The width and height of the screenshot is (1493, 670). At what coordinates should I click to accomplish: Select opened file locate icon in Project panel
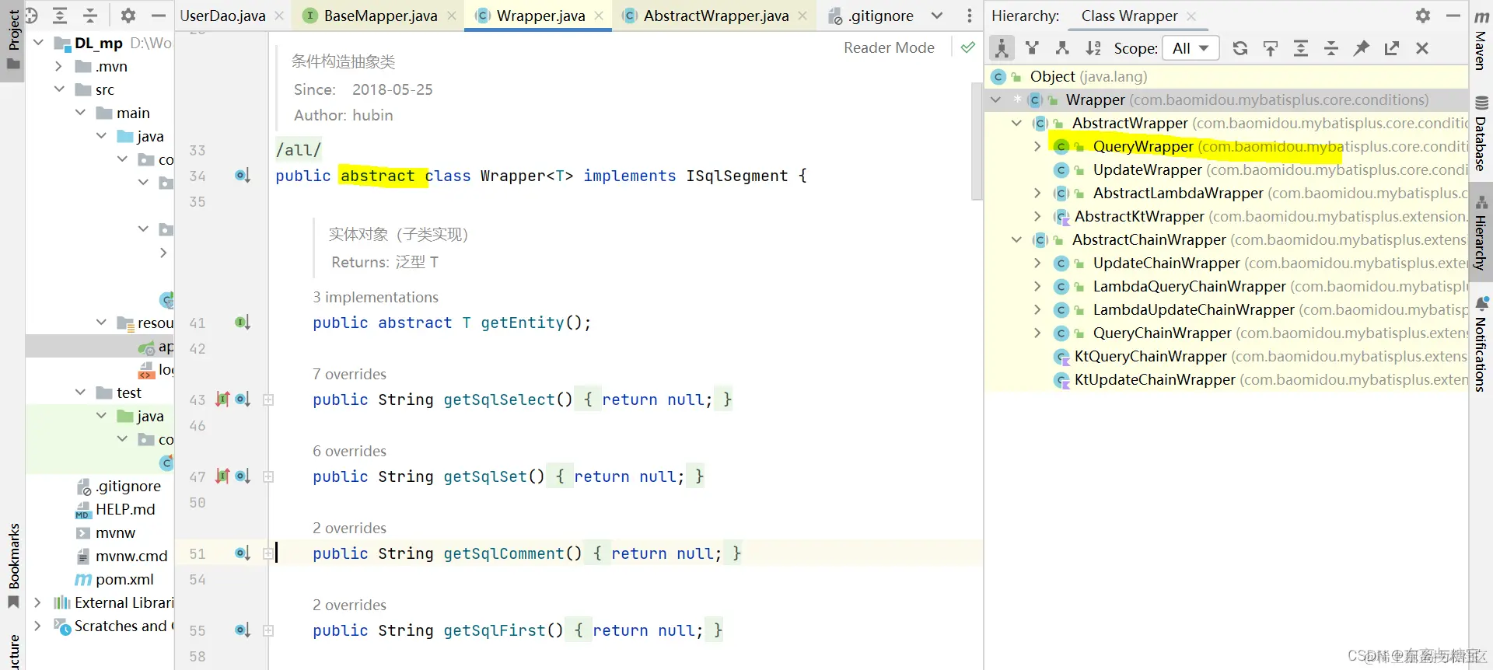pos(32,16)
